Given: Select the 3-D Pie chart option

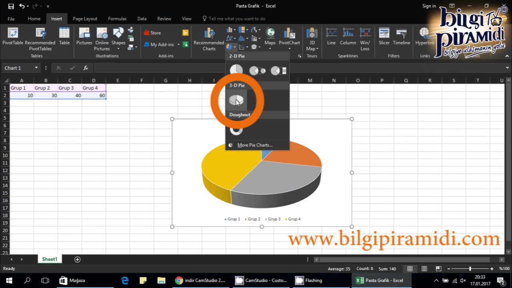Looking at the screenshot, I should point(236,100).
